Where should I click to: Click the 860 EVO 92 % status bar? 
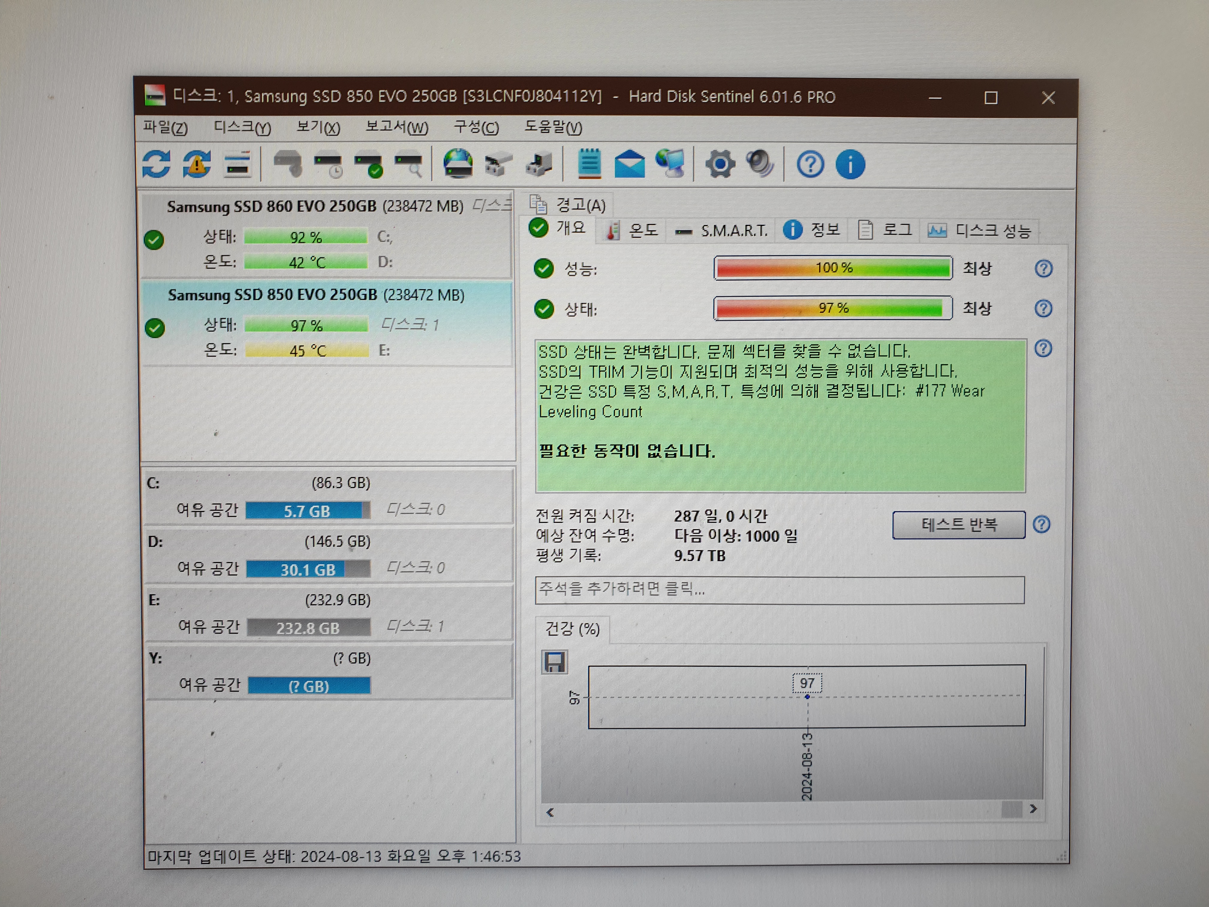306,237
